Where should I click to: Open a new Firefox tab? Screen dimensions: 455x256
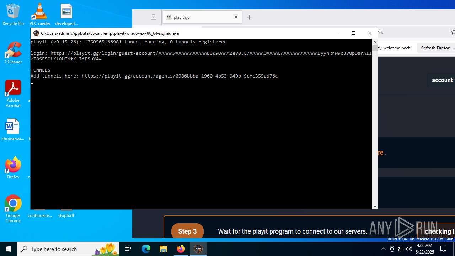(249, 17)
